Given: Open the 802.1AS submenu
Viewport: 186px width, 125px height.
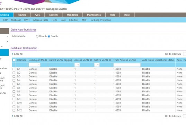Looking at the screenshot, I should click(x=74, y=20).
